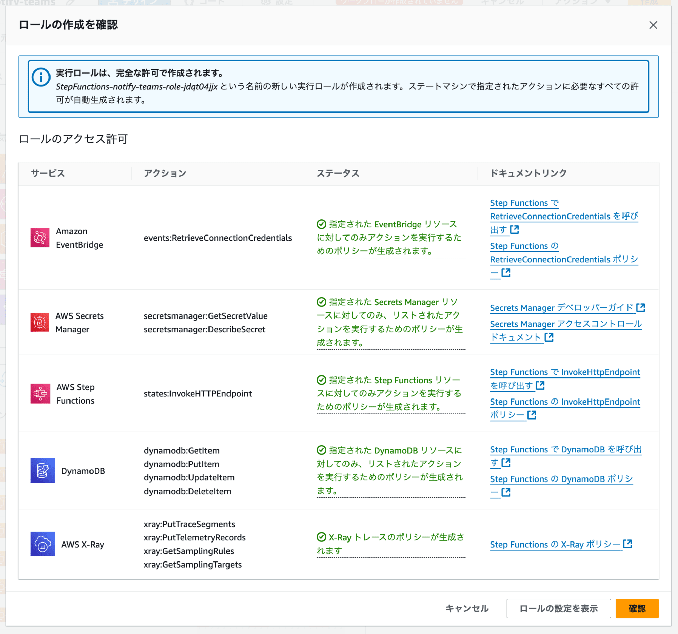Viewport: 678px width, 634px height.
Task: Click states:InvokeHTTPEndpoint action text
Action: click(x=198, y=393)
